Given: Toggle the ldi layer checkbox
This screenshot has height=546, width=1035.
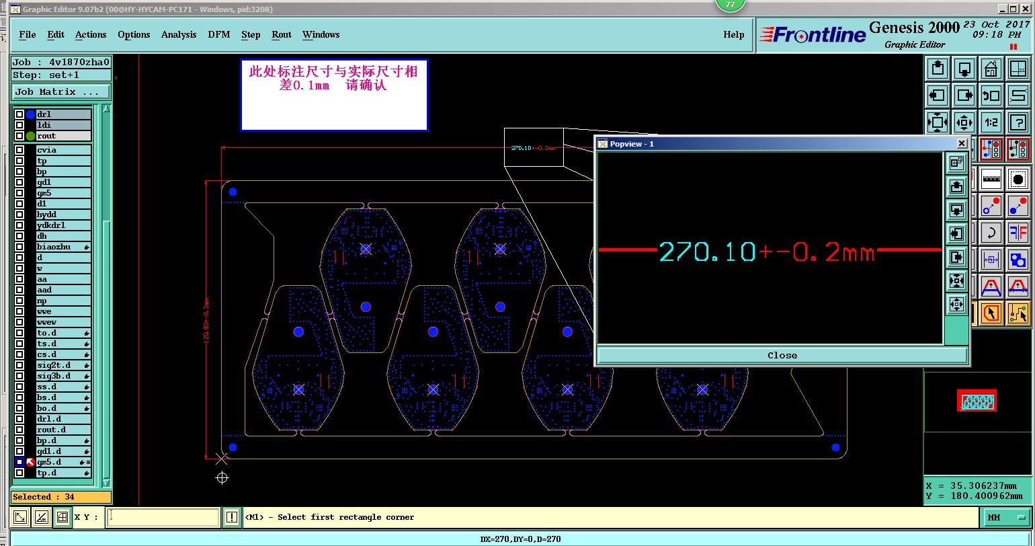Looking at the screenshot, I should 19,125.
